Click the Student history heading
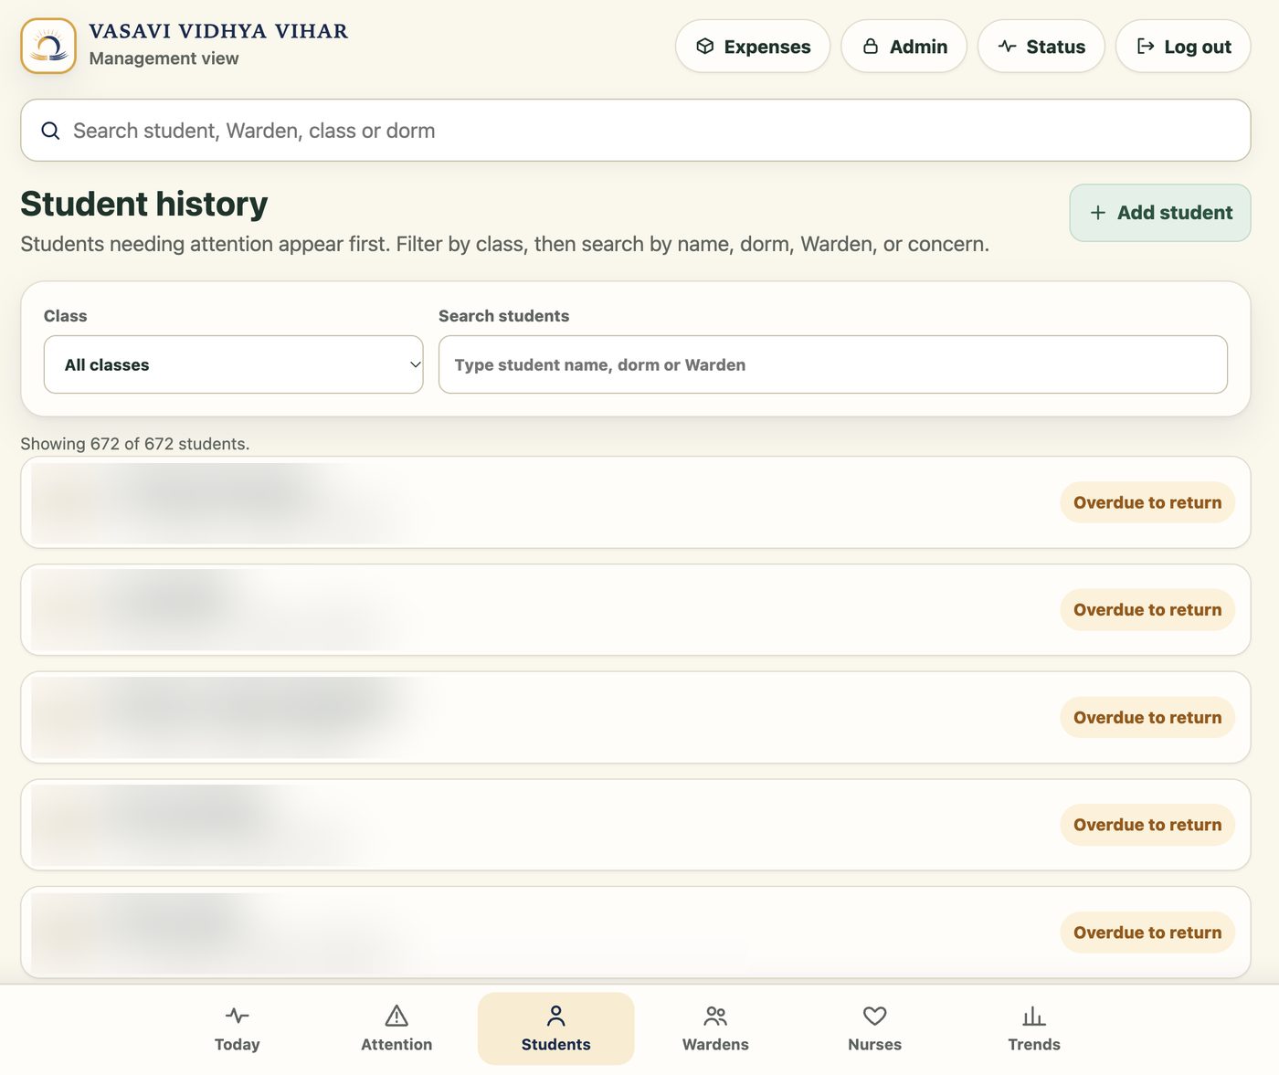 [x=144, y=204]
